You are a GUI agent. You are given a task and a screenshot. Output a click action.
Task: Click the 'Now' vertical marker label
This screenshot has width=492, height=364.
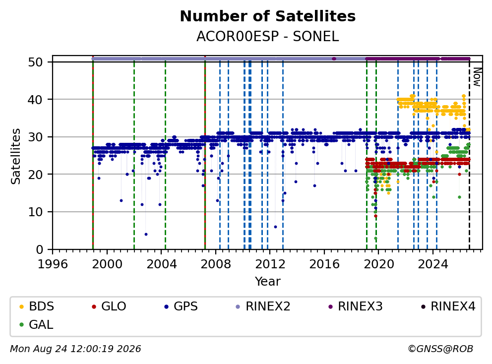pyautogui.click(x=477, y=77)
